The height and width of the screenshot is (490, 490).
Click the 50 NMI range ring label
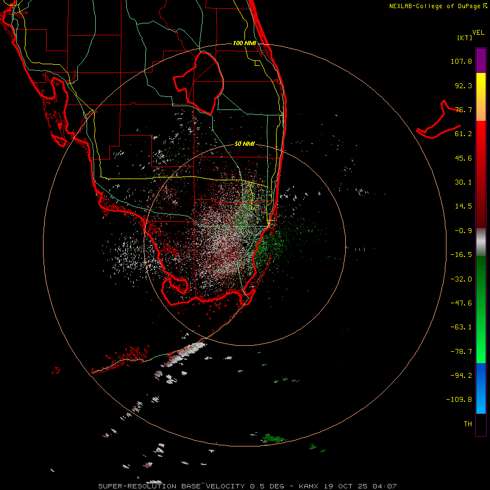(x=244, y=144)
